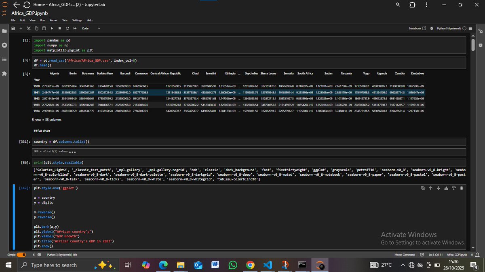Copy the selected cell from notebook toolbar
Screen dimensions: 485x272
[x=36, y=28]
